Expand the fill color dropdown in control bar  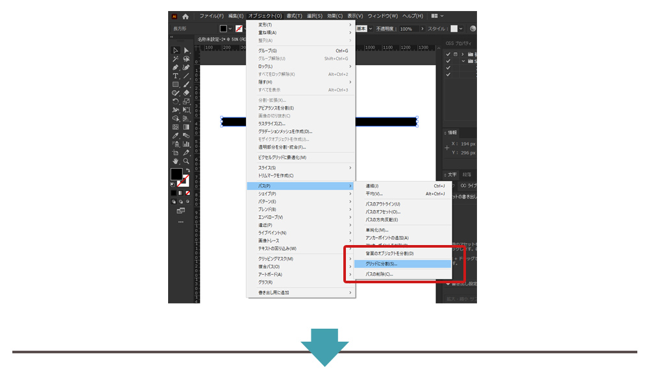tap(230, 29)
